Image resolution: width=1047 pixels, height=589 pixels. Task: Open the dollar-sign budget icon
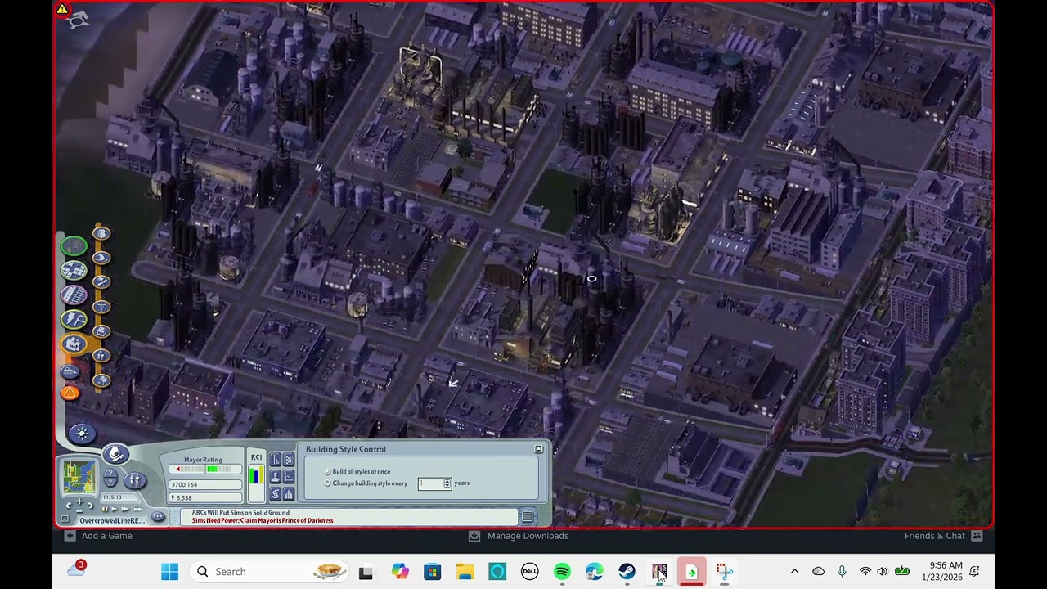click(x=276, y=494)
